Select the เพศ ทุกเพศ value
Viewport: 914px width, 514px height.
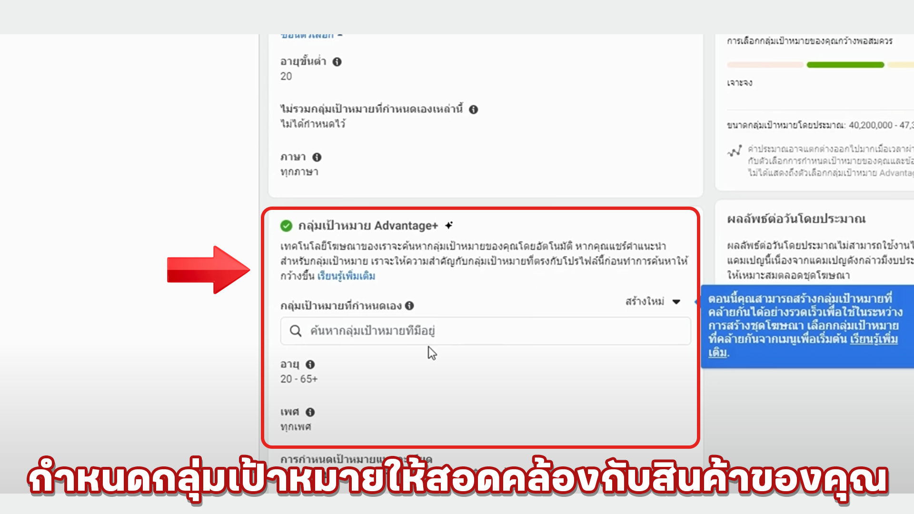click(x=296, y=427)
